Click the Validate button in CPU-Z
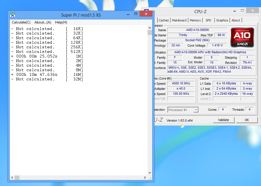This screenshot has width=261, height=186. (224, 120)
